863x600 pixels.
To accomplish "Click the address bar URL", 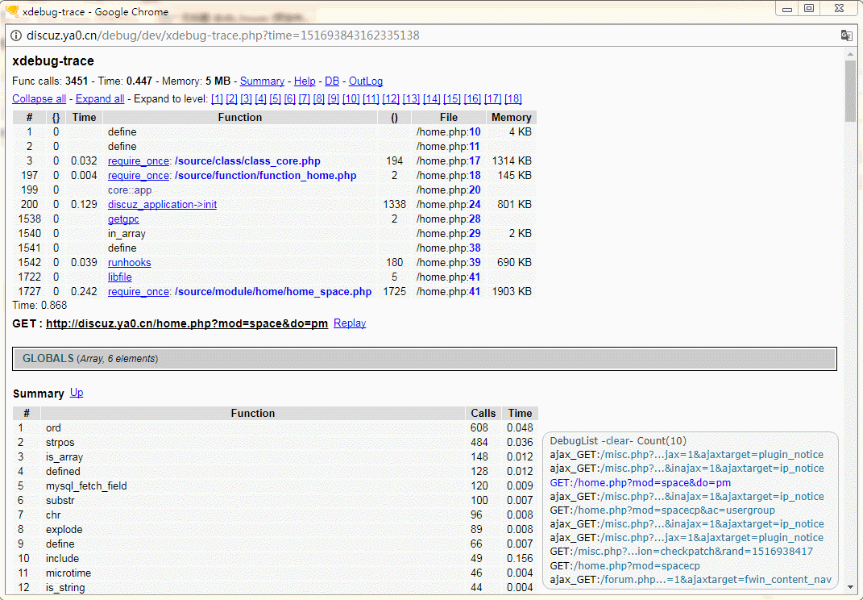I will pos(222,35).
